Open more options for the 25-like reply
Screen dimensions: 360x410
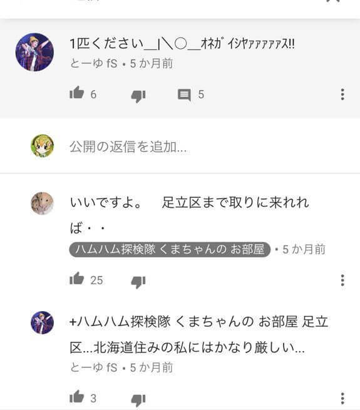pos(342,280)
